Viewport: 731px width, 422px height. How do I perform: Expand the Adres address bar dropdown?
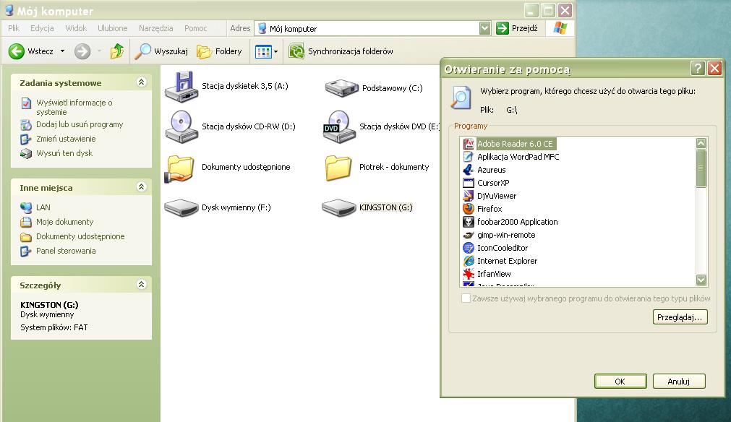[485, 28]
